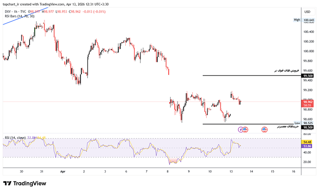The height and width of the screenshot is (191, 319).
Task: Select the blue trend line at top left
Action: pyautogui.click(x=25, y=16)
